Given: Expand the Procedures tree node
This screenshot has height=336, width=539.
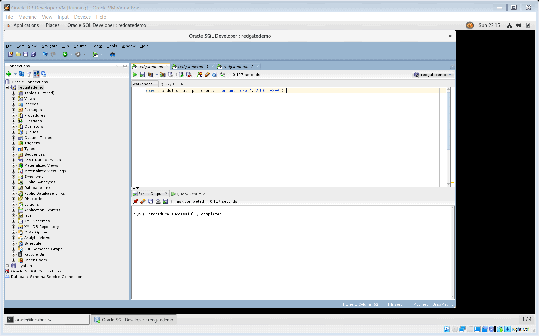Looking at the screenshot, I should (x=14, y=115).
